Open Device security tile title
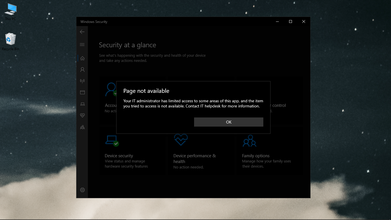The width and height of the screenshot is (391, 220). (x=119, y=156)
